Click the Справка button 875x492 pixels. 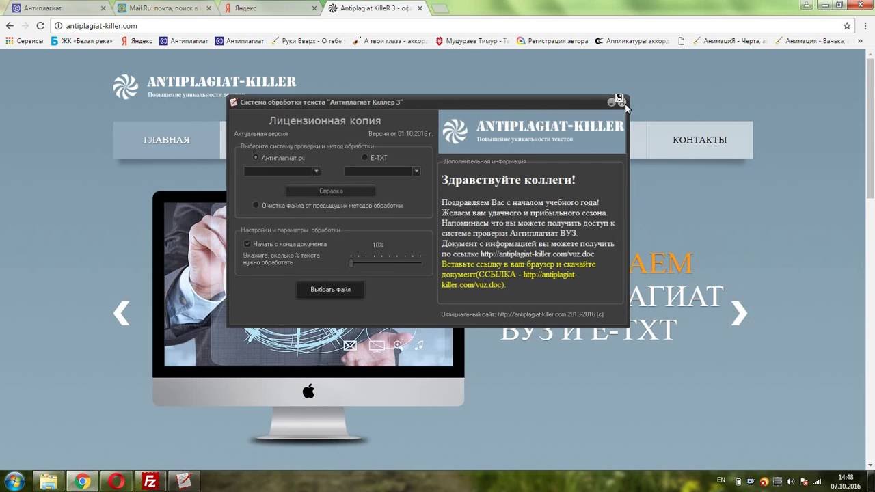click(331, 191)
